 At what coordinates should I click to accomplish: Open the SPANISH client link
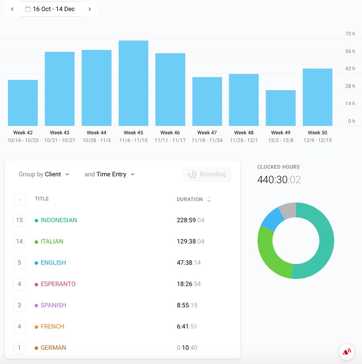(x=53, y=305)
